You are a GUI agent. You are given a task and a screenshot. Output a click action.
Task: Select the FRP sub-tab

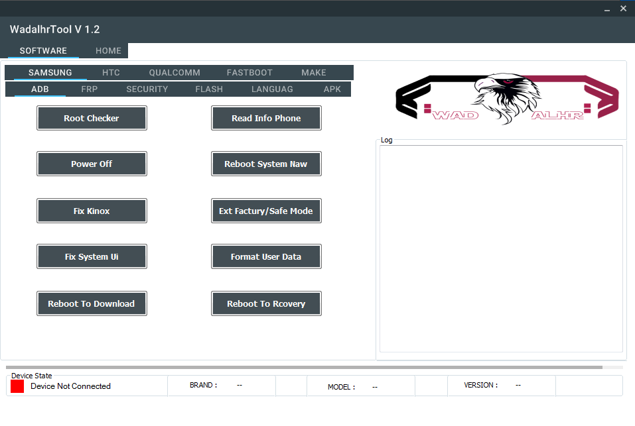tap(90, 89)
